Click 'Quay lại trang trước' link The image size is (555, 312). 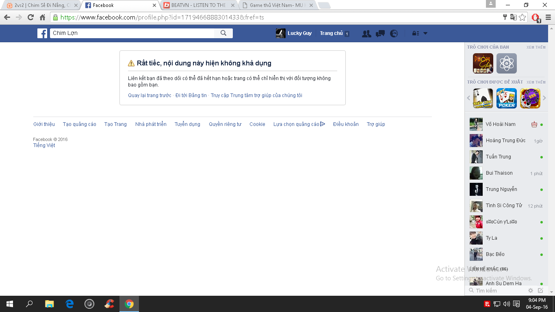(x=150, y=95)
